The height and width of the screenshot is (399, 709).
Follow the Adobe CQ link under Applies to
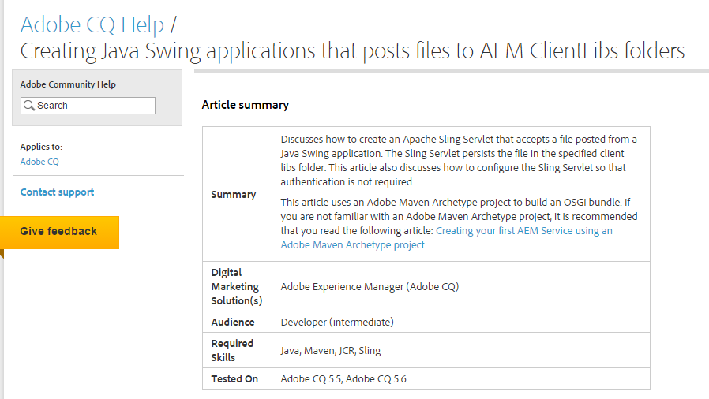pyautogui.click(x=39, y=162)
